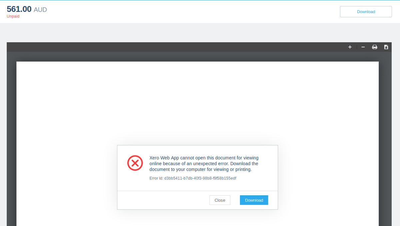Click the zoom in icon on the PDF toolbar
Screen dimensions: 400x226
[350, 47]
